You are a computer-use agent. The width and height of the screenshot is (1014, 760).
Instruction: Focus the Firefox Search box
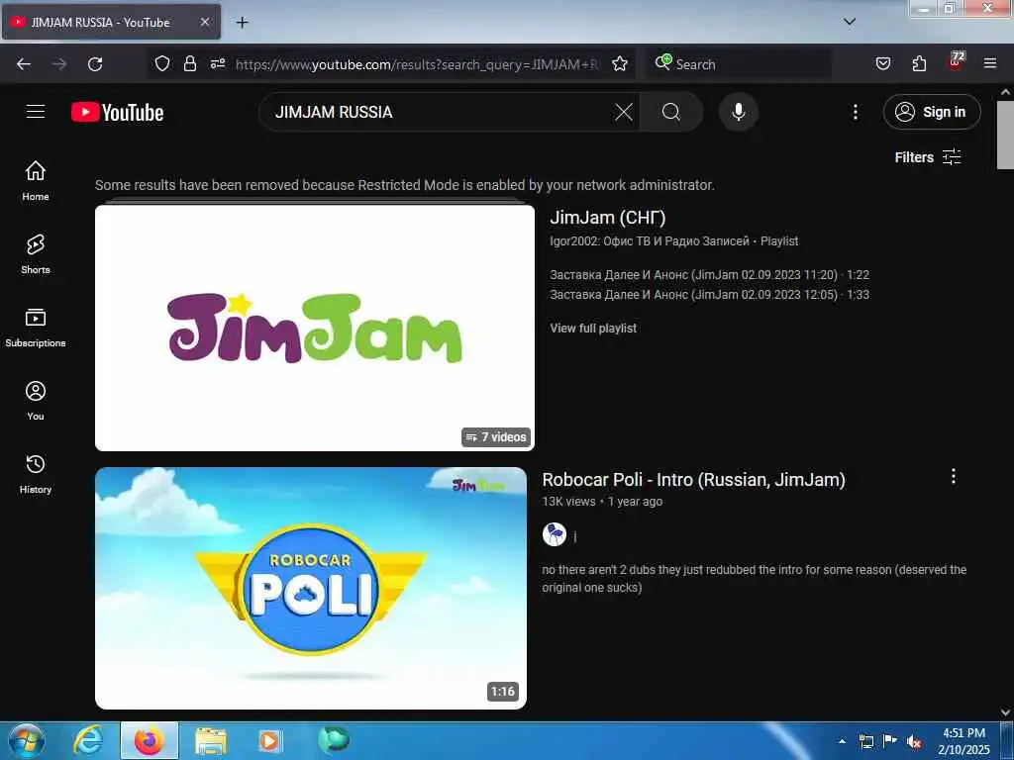pyautogui.click(x=739, y=64)
